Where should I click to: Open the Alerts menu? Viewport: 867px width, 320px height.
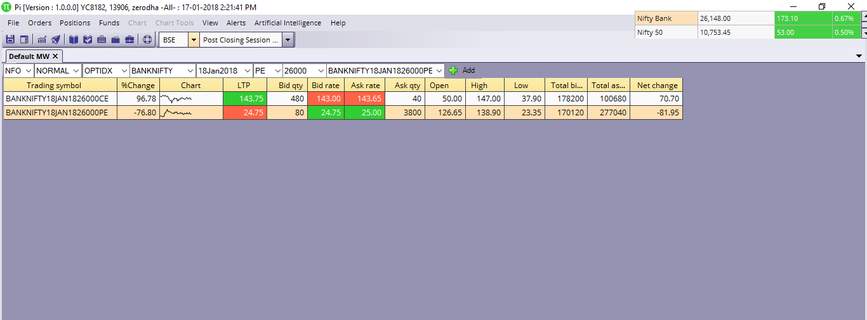[236, 23]
